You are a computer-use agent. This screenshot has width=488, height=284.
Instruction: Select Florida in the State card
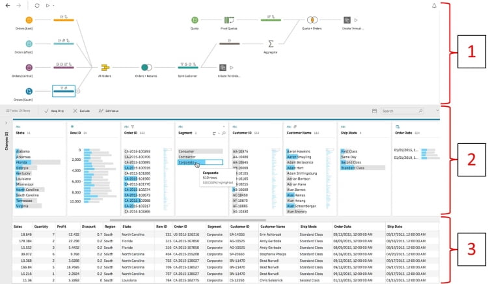pyautogui.click(x=38, y=162)
